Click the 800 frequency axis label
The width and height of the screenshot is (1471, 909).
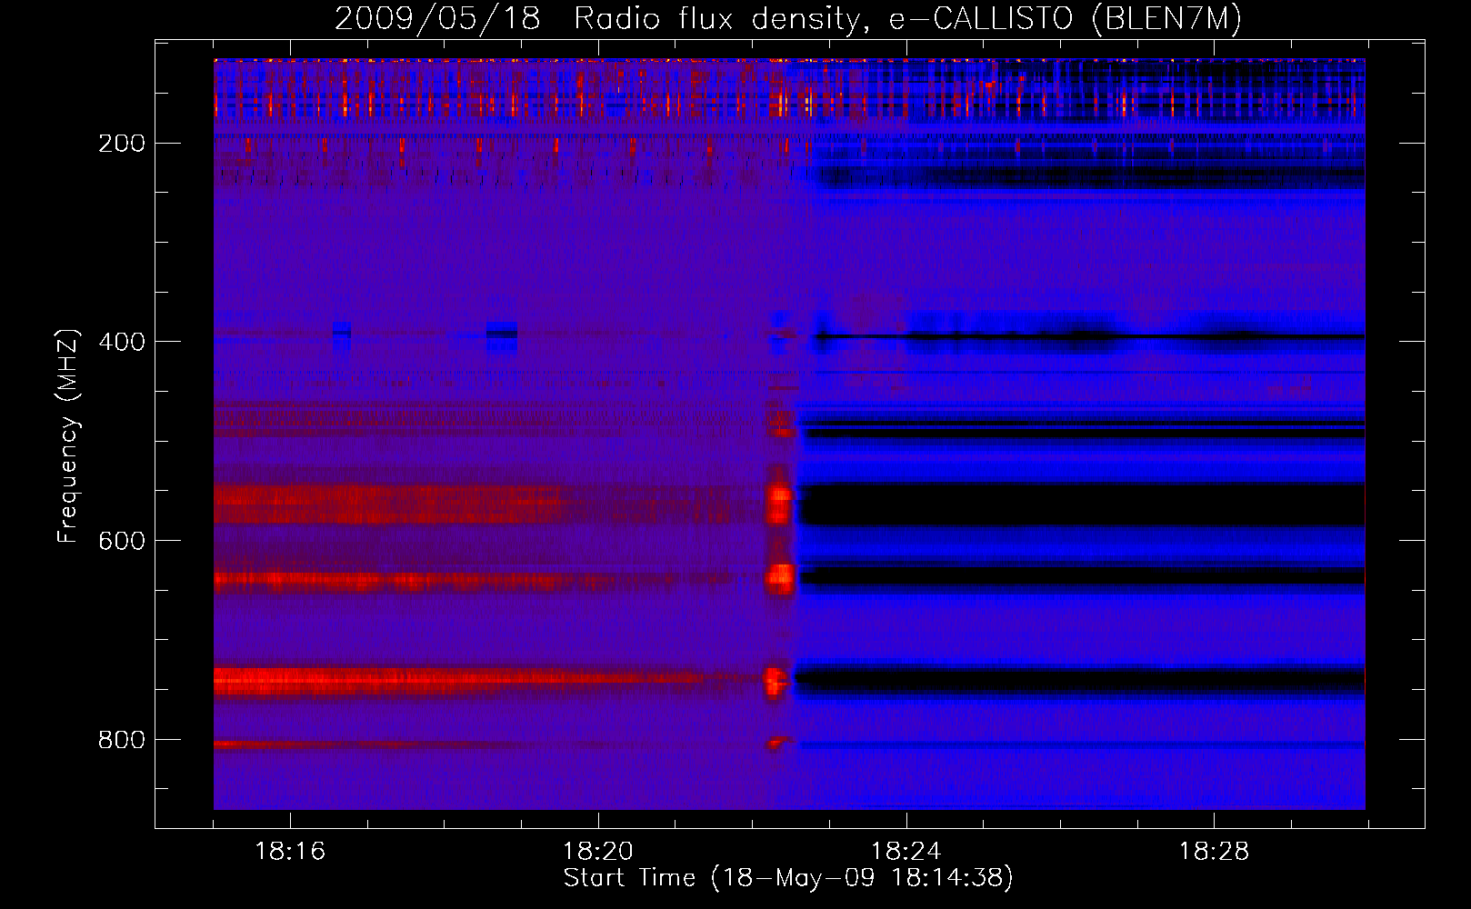(x=122, y=740)
